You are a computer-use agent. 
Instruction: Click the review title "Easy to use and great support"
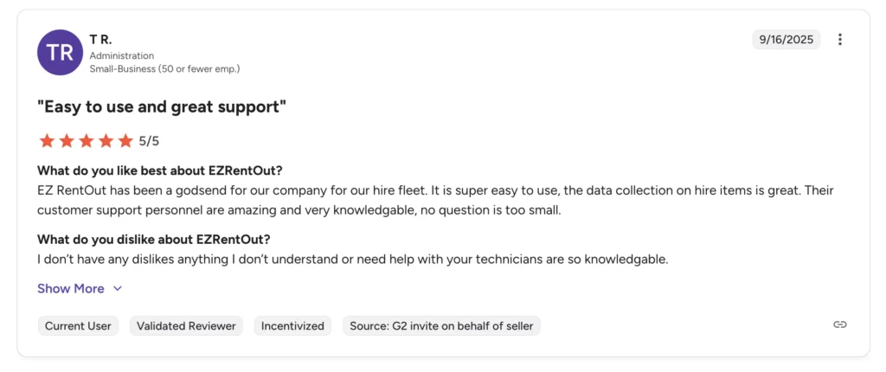[x=162, y=107]
